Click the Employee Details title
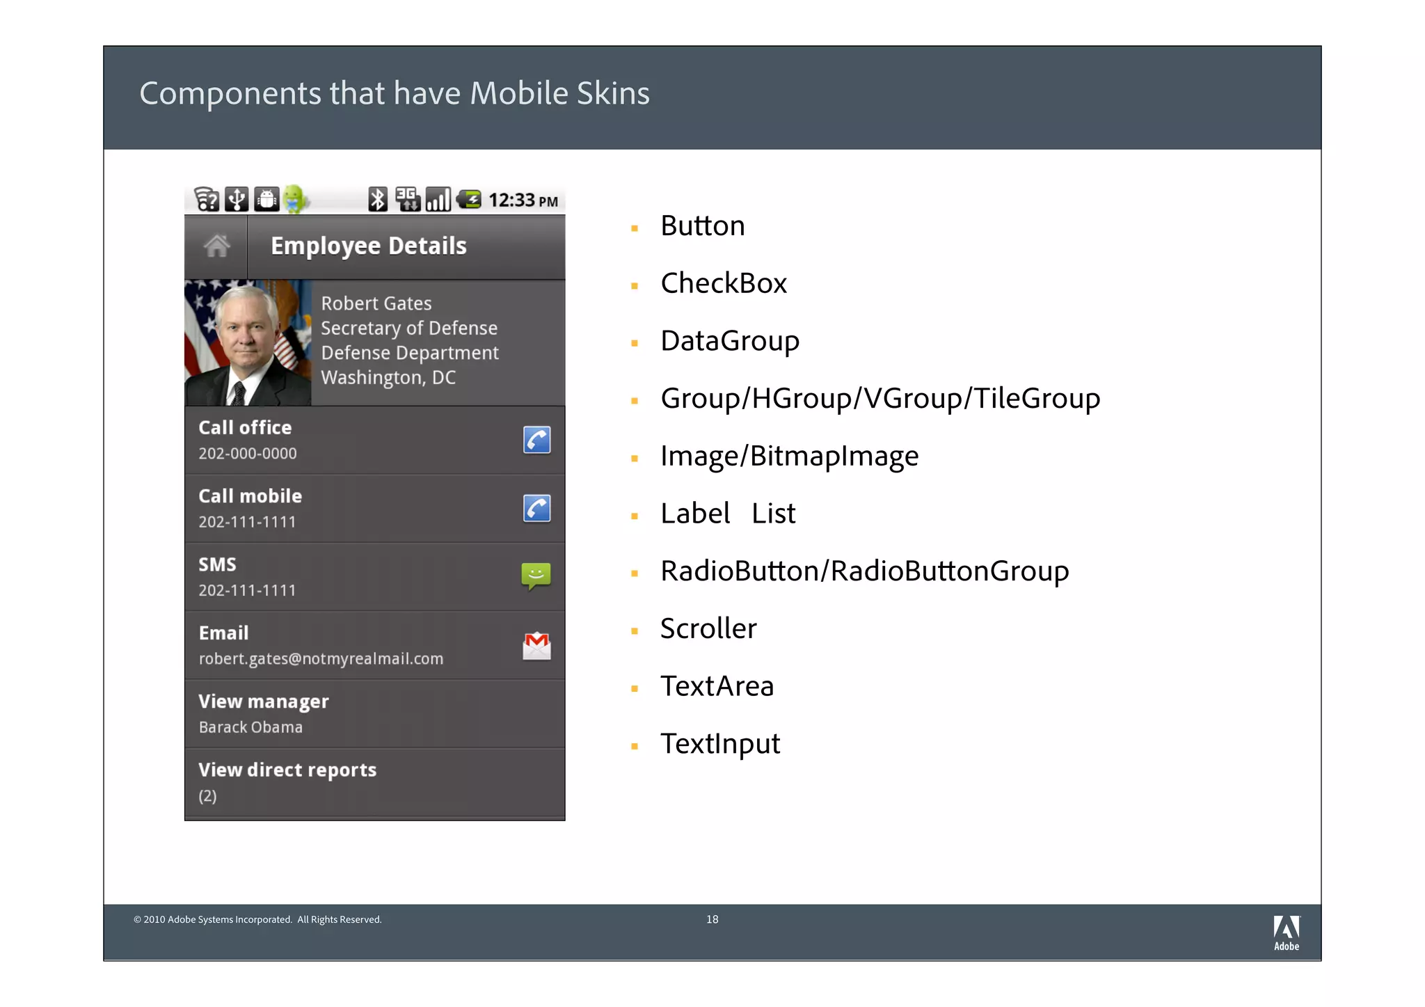Screen dimensions: 1425x1007 point(368,246)
